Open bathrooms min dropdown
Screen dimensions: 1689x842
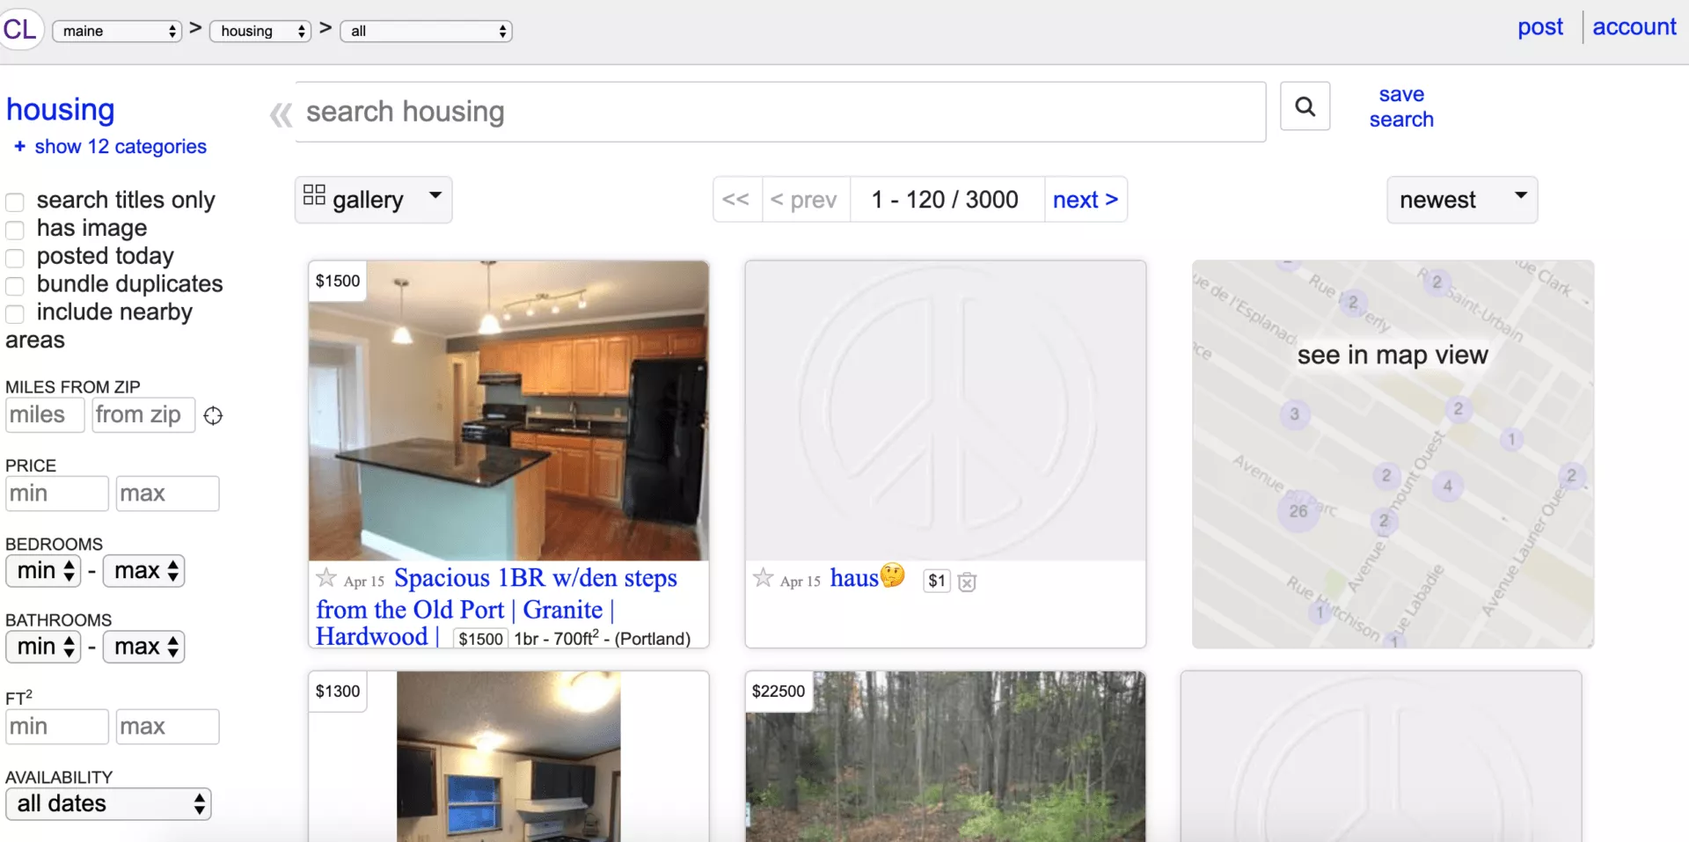pyautogui.click(x=44, y=647)
